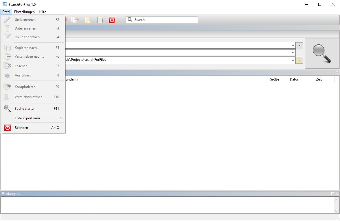The image size is (340, 221).
Task: Click the folder icon in toolbar
Action: coord(87,20)
